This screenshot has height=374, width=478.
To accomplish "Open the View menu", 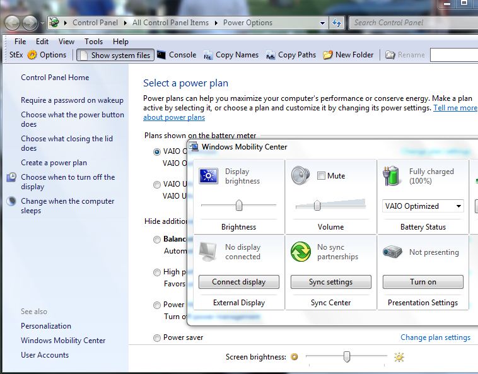I will pyautogui.click(x=66, y=42).
